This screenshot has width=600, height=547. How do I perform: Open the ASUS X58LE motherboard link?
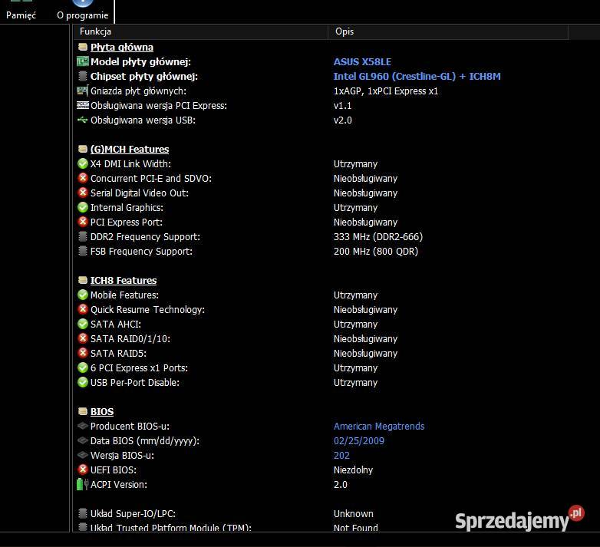pyautogui.click(x=362, y=61)
